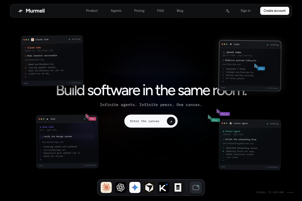Click the Murmell waveform logo icon
Viewport: 302px width, 201px height.
[21, 11]
